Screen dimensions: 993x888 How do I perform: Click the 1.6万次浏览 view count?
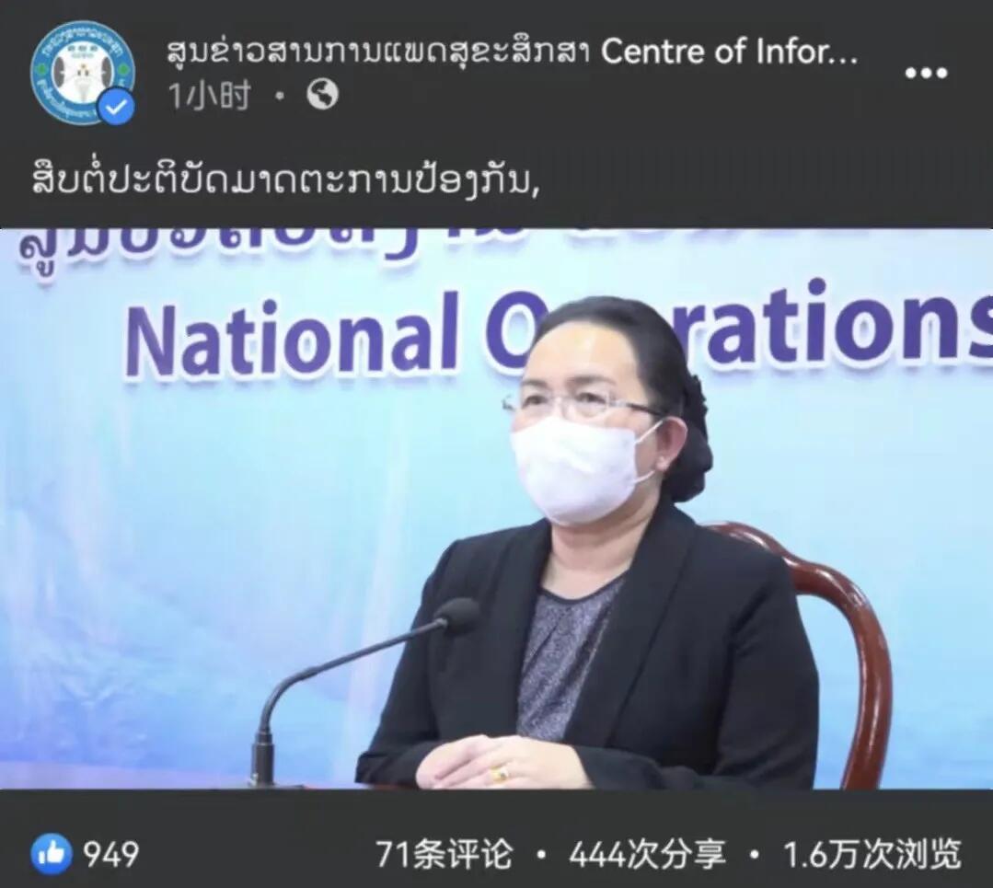click(x=872, y=854)
